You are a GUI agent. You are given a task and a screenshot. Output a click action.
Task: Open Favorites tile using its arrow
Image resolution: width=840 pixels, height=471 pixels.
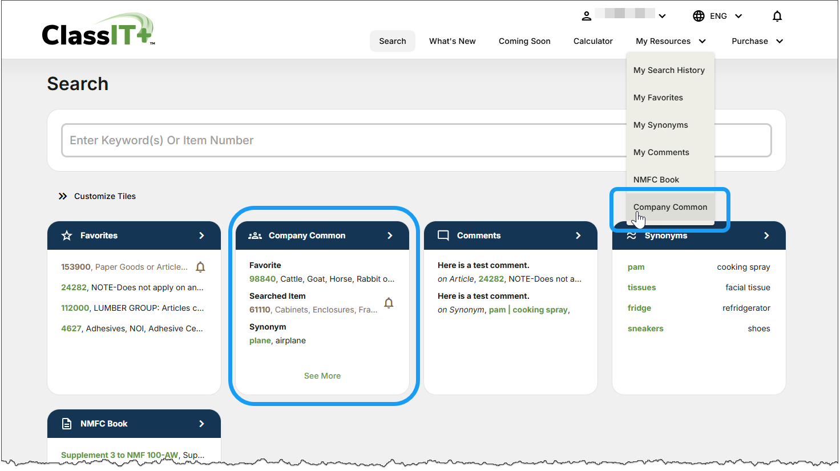201,235
